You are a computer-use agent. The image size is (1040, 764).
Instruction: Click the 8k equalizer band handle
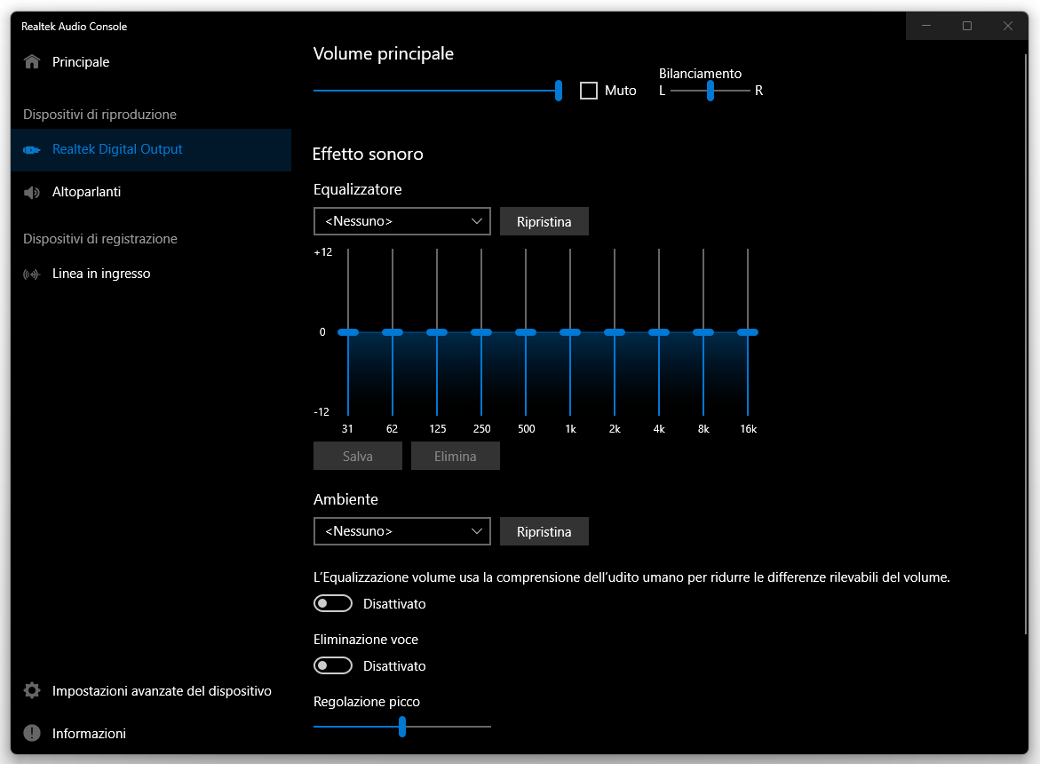pos(703,332)
